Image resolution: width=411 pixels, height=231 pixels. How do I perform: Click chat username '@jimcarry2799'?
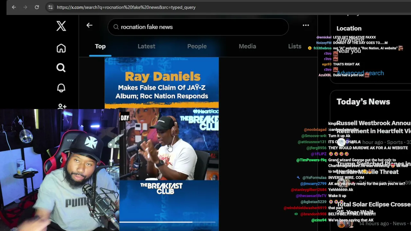point(313,184)
